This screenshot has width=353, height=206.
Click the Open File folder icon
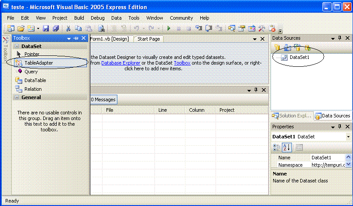pos(21,28)
